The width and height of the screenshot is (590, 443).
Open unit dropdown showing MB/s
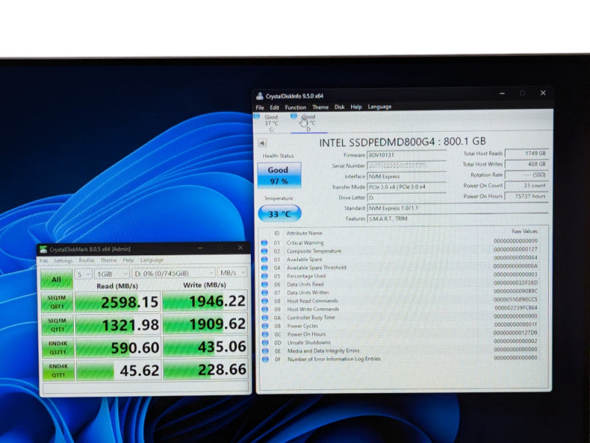[x=233, y=273]
